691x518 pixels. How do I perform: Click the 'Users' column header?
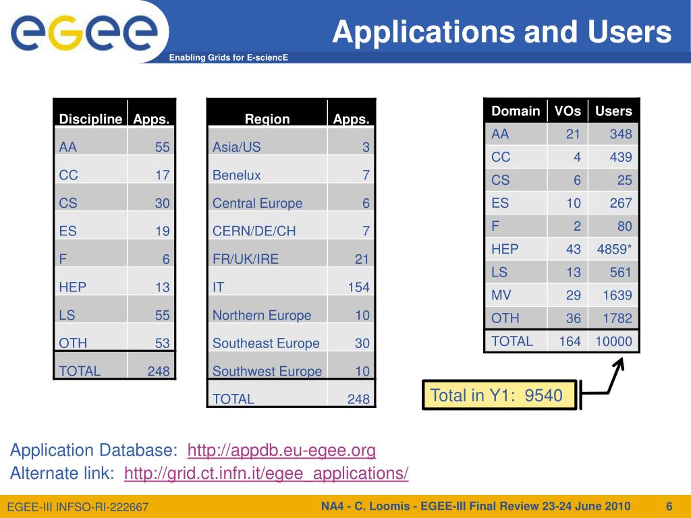click(613, 111)
